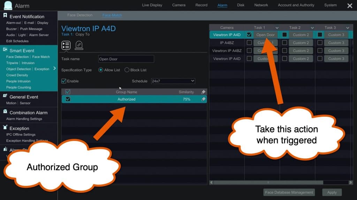Open Alarm Handling Settings

(24, 119)
